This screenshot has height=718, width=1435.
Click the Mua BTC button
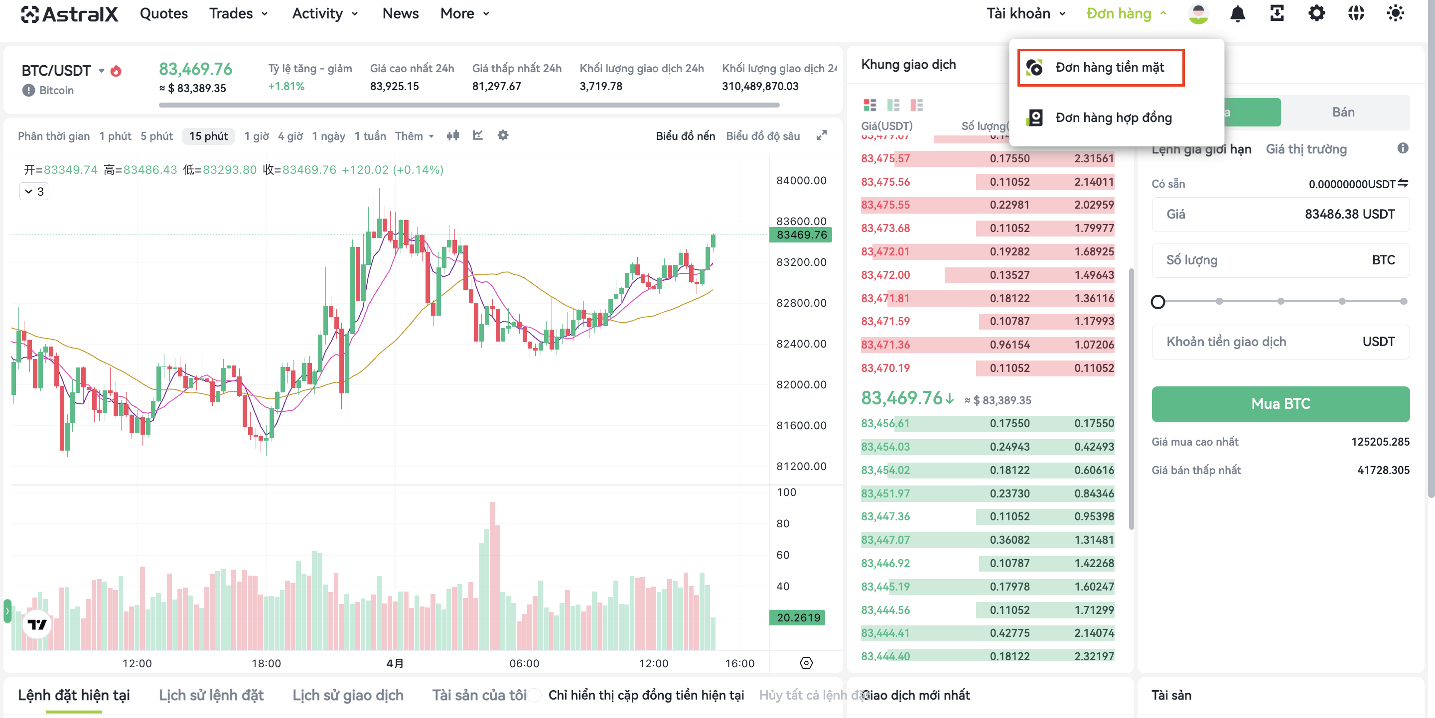tap(1280, 403)
